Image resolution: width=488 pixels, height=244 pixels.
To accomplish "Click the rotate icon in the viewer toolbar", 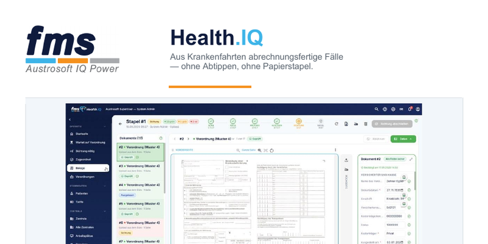I will (271, 150).
